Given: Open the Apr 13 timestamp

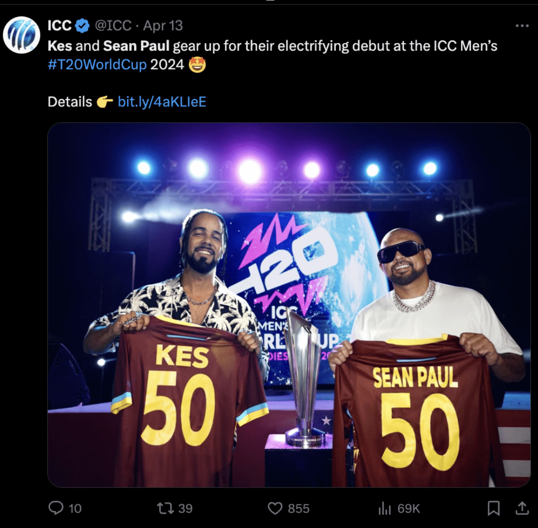Looking at the screenshot, I should pyautogui.click(x=163, y=26).
